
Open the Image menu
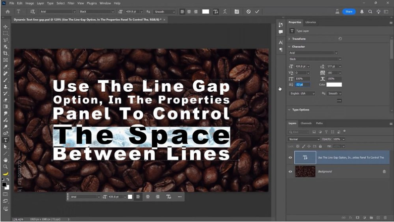[29, 3]
